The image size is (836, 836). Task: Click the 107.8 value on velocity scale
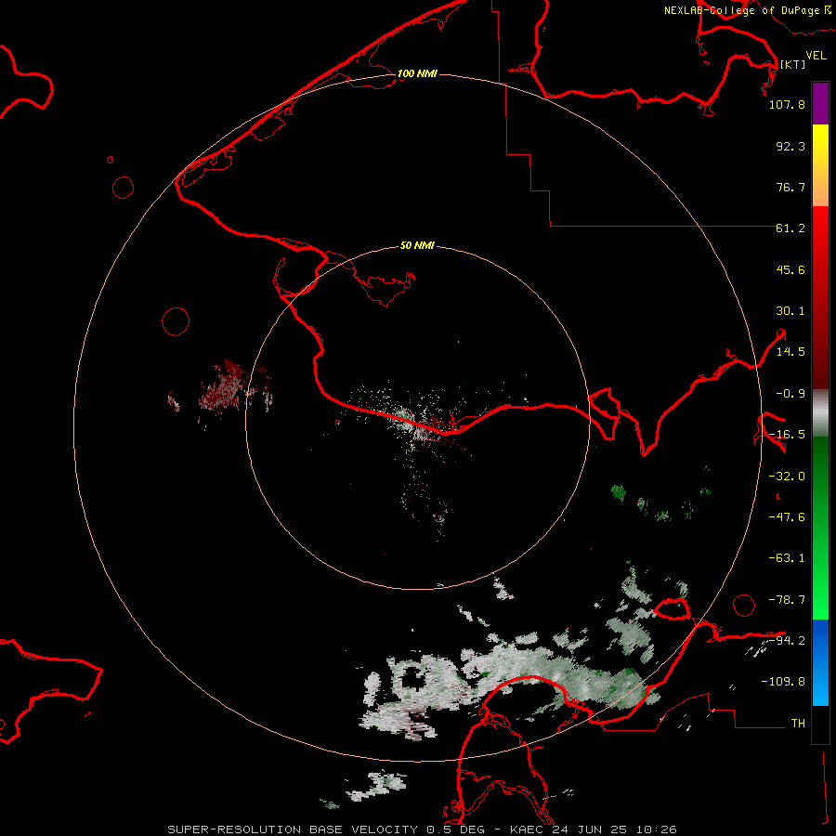point(787,104)
